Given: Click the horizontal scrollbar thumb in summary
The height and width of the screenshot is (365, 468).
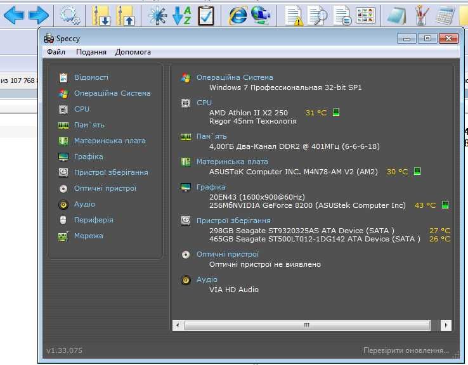Looking at the screenshot, I should (307, 325).
